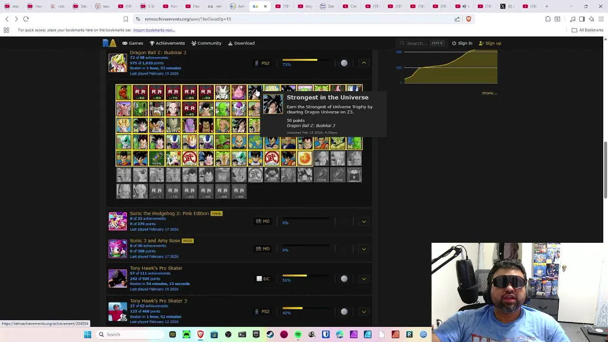Viewport: 608px width, 342px height.
Task: Click the Windows taskbar Search box
Action: [129, 334]
